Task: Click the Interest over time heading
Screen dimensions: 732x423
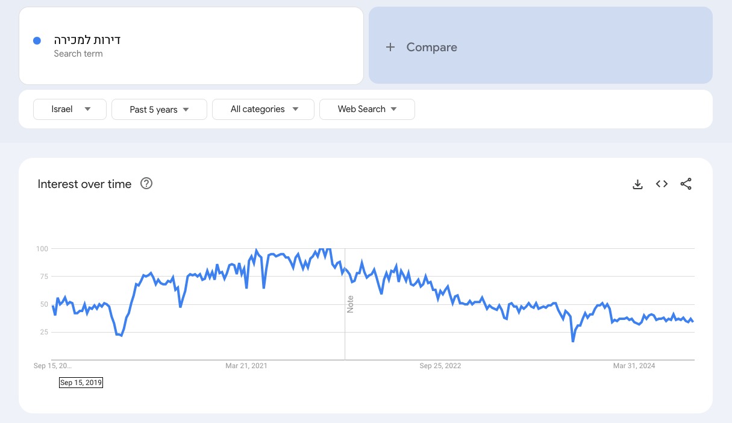Action: [84, 184]
